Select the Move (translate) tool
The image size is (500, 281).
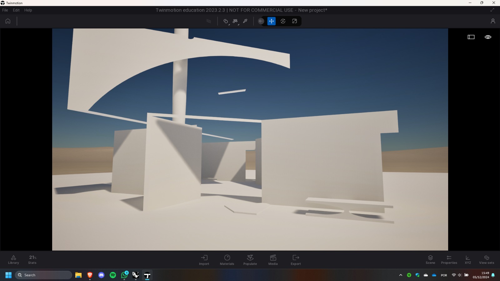272,21
